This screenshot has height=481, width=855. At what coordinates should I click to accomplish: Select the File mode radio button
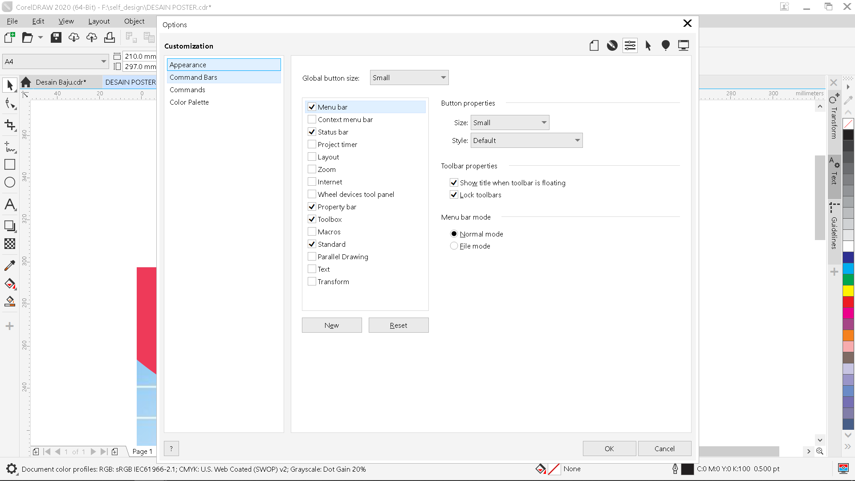[x=454, y=245]
